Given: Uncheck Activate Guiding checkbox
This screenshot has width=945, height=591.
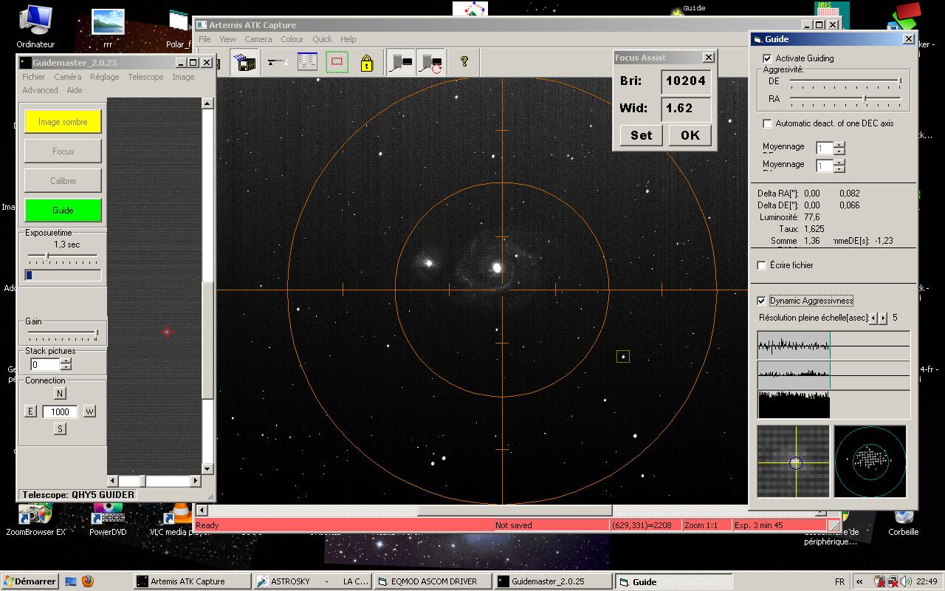Looking at the screenshot, I should pos(767,58).
